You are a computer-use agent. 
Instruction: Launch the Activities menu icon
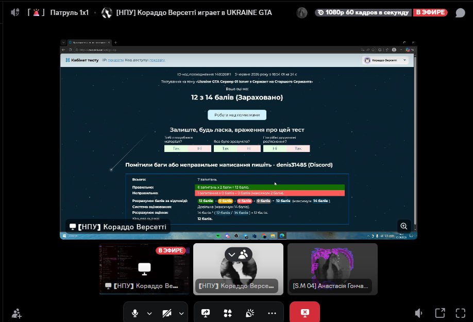click(228, 313)
